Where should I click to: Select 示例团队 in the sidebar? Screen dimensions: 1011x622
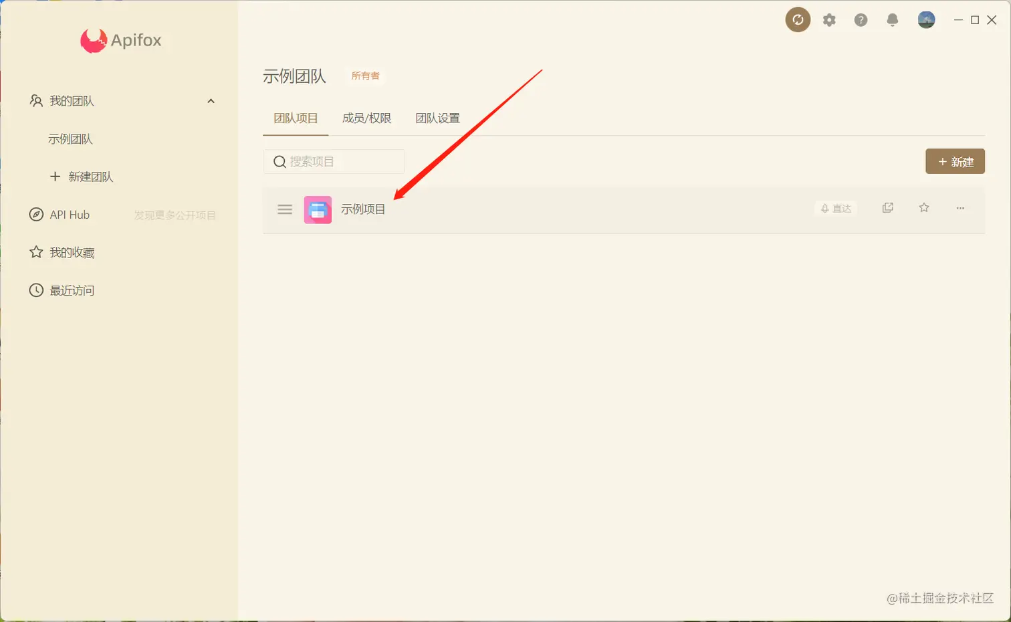70,139
